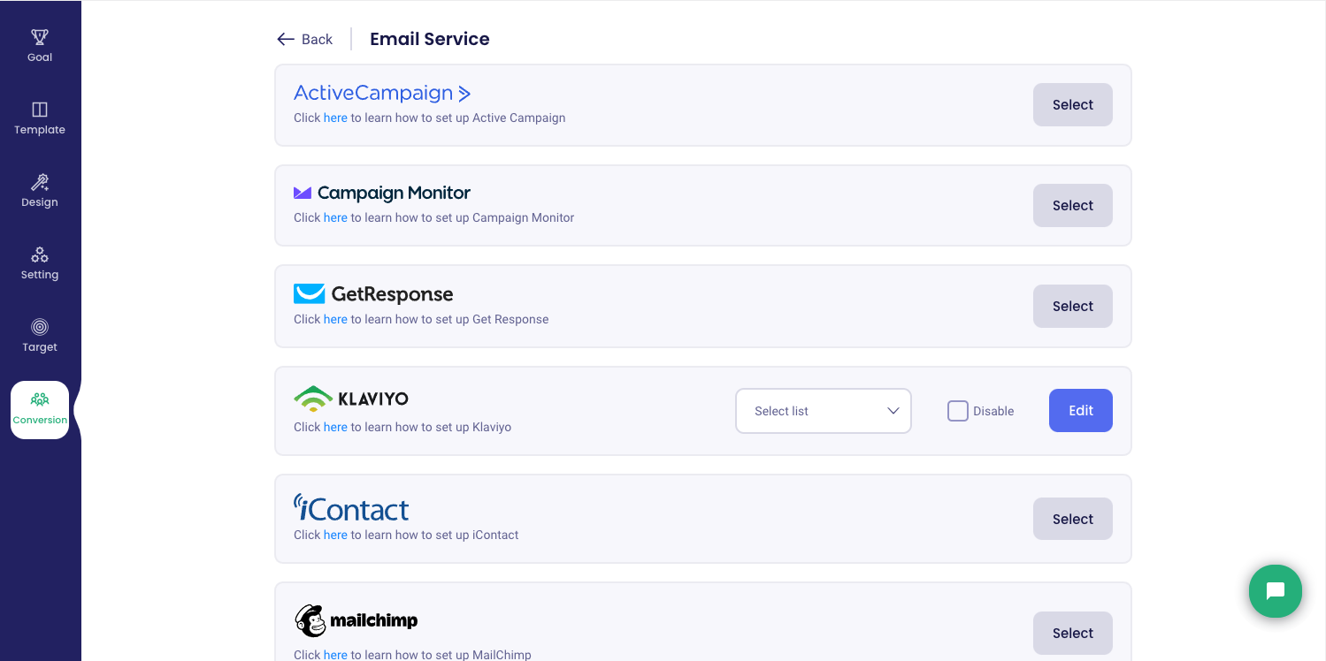
Task: Open the Conversion step people icon
Action: click(x=40, y=399)
